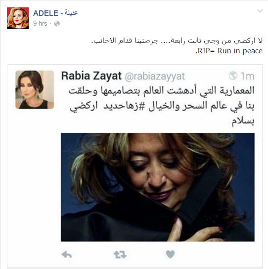This screenshot has width=268, height=269.
Task: Reply to the tweet with arrow icon
Action: click(x=67, y=254)
